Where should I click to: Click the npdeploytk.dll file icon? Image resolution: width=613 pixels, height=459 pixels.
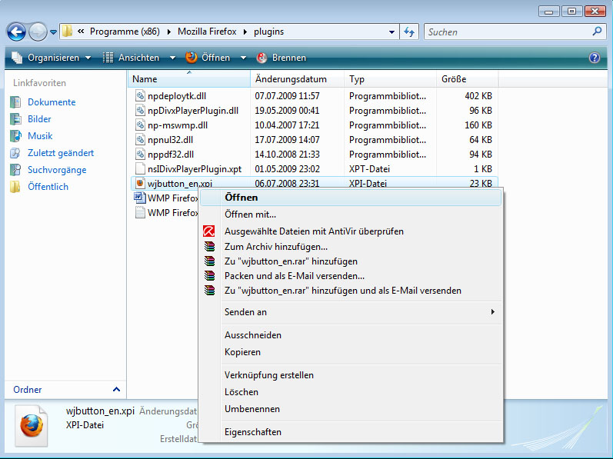(x=140, y=95)
